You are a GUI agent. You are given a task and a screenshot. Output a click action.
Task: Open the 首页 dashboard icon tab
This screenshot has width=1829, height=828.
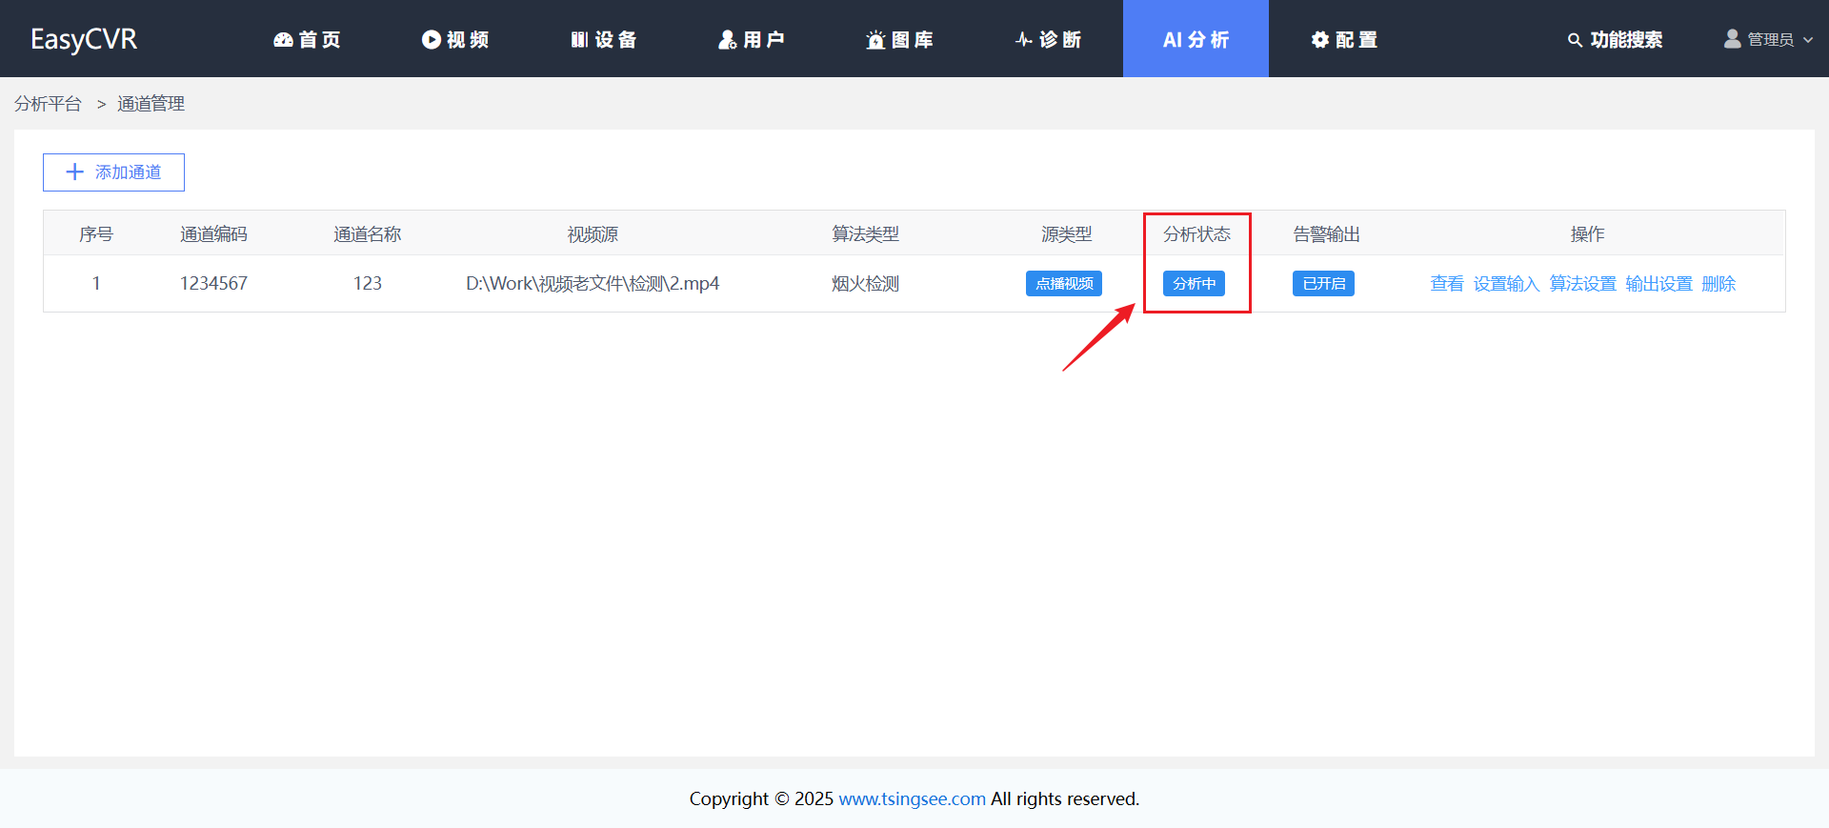[307, 39]
